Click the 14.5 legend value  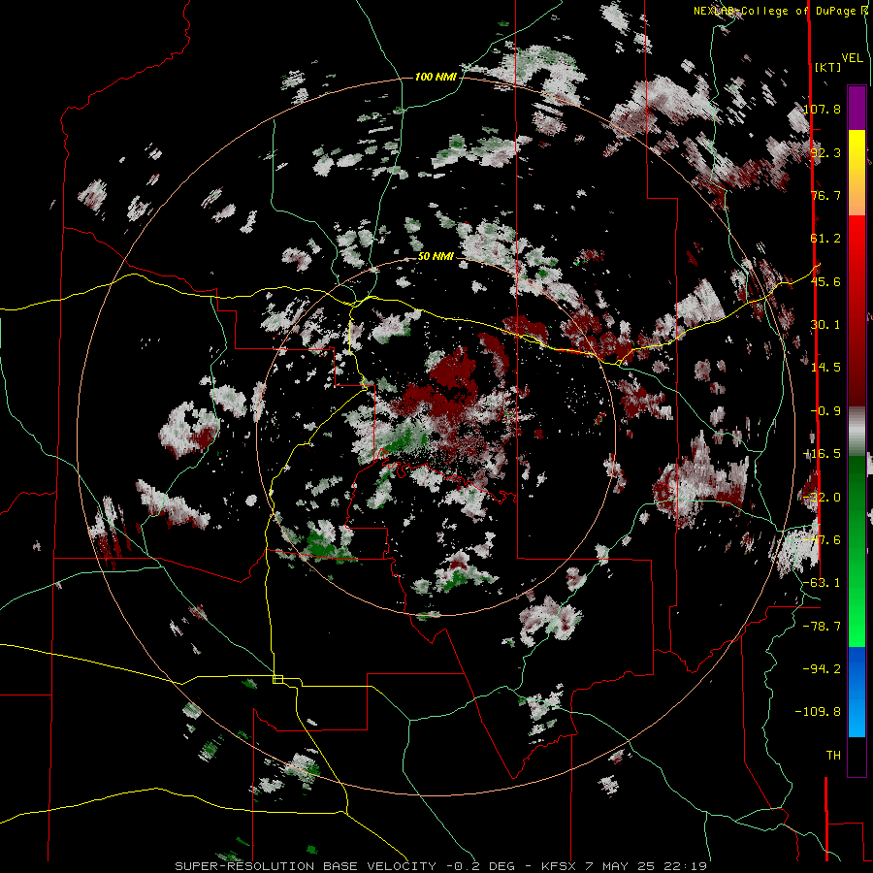(825, 368)
